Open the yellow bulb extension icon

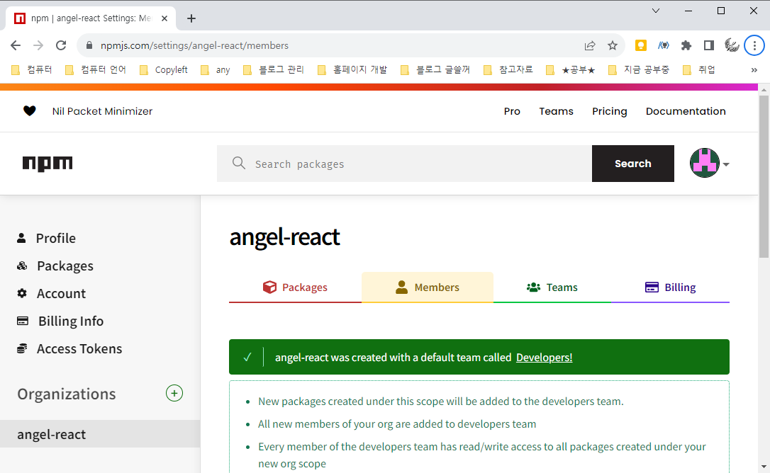[x=641, y=45]
